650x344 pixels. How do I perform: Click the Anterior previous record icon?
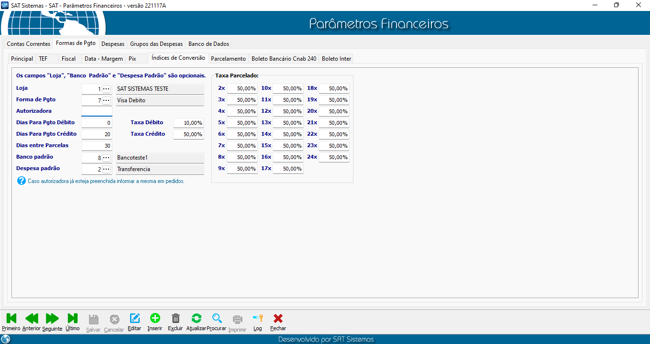pos(32,319)
